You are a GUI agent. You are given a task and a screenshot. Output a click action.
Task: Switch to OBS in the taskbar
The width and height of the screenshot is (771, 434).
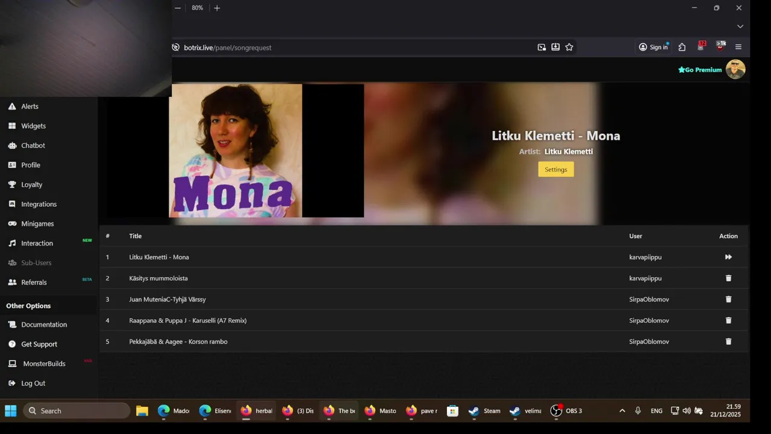pos(567,410)
